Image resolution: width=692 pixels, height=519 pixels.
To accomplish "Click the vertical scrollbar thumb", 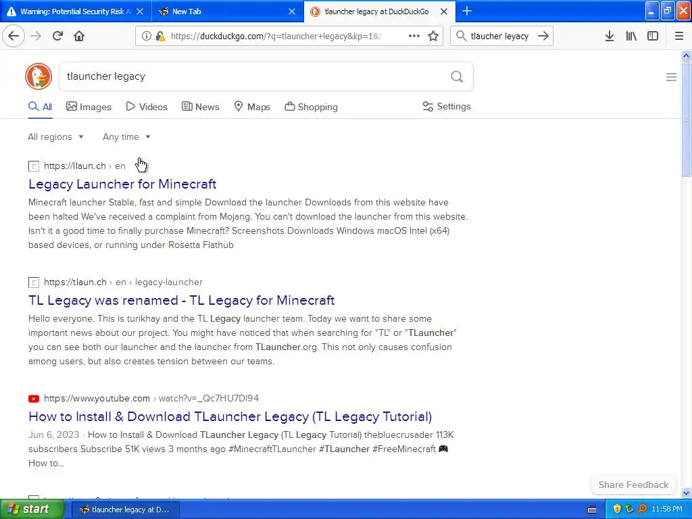I will 686,119.
